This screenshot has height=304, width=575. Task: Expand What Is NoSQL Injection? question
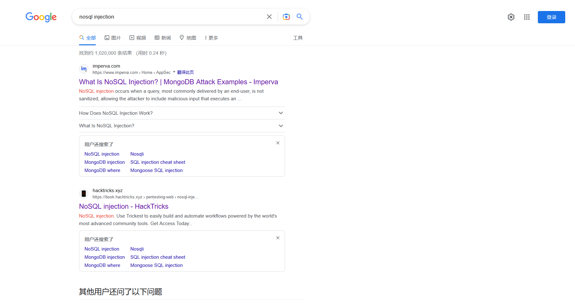coord(182,126)
